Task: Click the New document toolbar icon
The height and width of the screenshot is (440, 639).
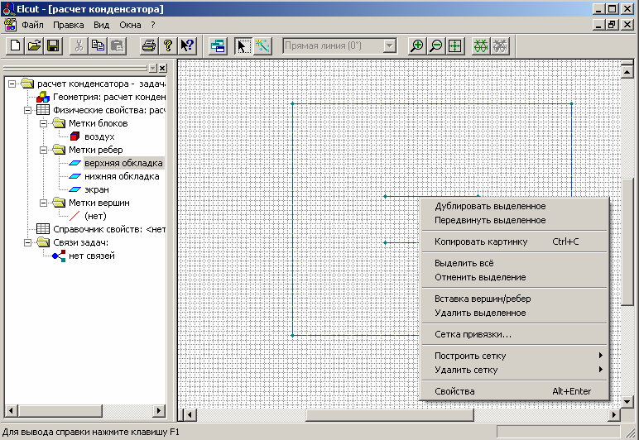Action: tap(15, 46)
